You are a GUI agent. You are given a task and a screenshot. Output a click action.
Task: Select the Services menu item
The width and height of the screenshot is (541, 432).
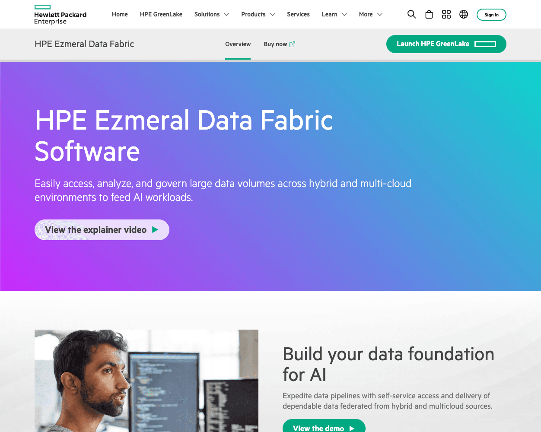[x=298, y=14]
